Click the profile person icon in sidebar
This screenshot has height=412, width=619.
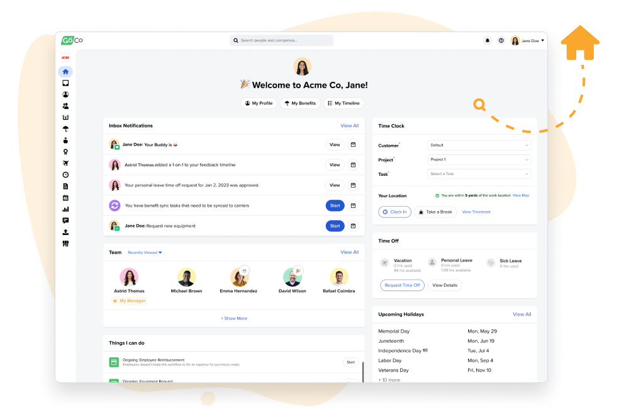(x=65, y=94)
